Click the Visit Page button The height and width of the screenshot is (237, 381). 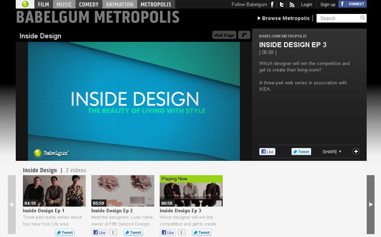[224, 35]
